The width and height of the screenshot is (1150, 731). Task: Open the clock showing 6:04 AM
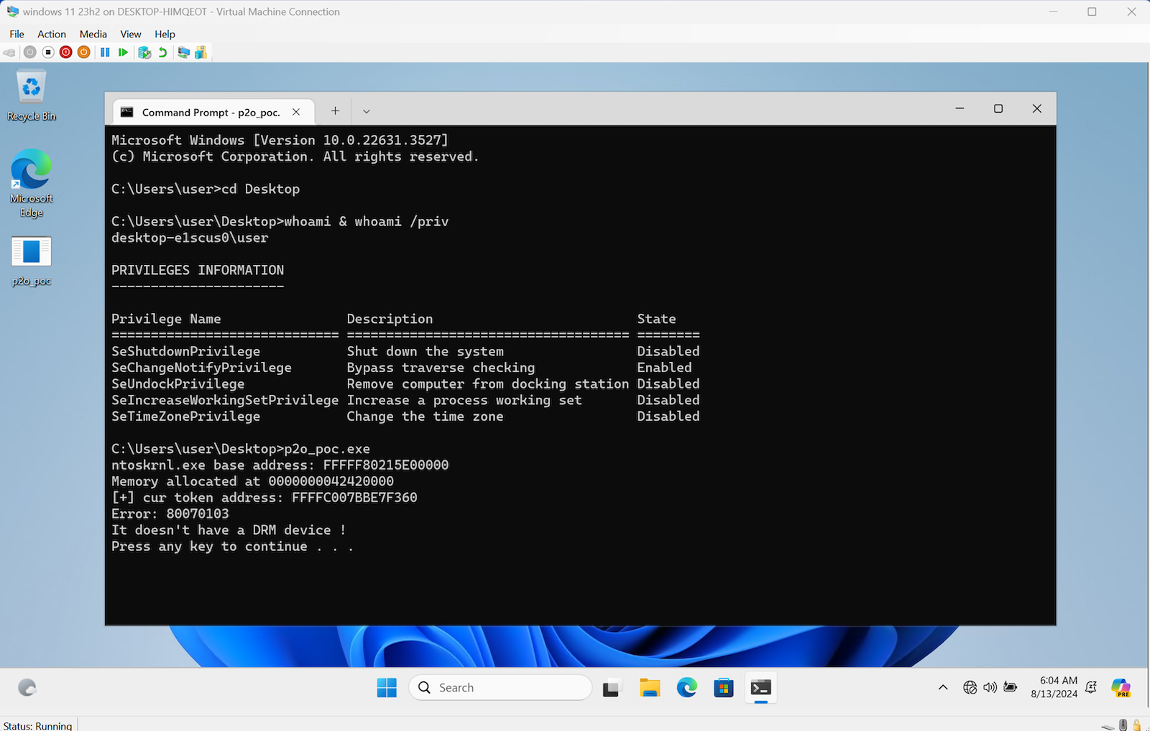(x=1054, y=687)
